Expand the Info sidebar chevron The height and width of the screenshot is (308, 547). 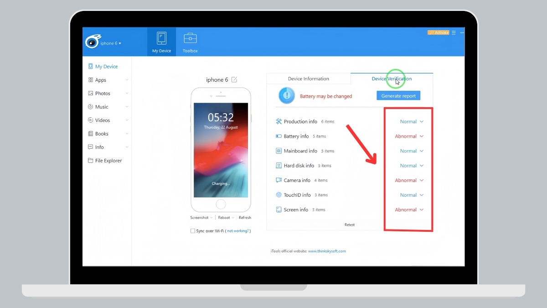pos(127,147)
